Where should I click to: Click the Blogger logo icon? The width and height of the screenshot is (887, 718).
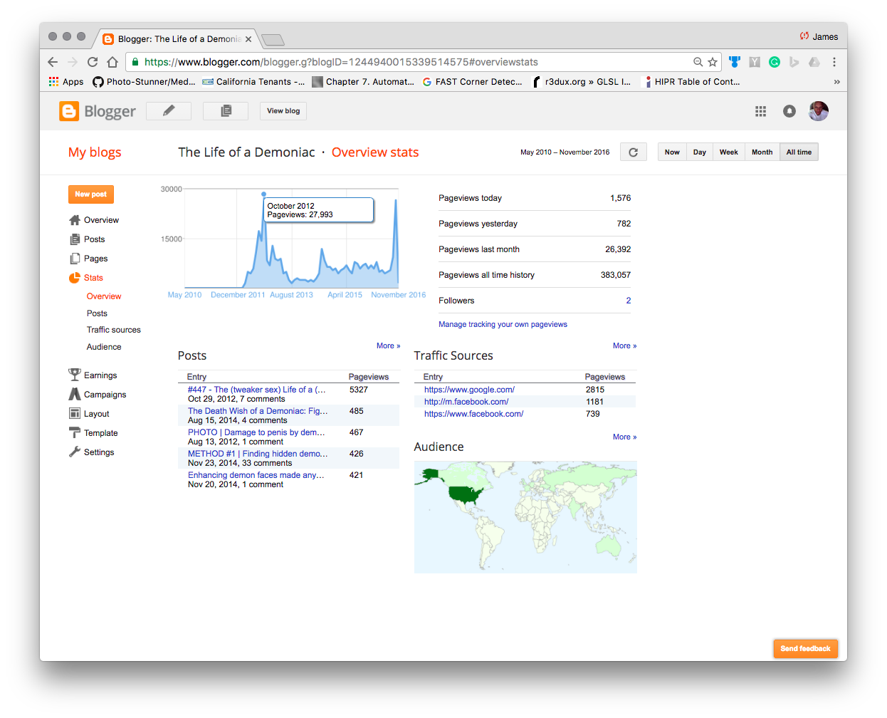pyautogui.click(x=69, y=111)
